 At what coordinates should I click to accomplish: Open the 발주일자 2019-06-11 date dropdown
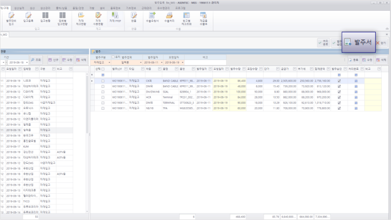pos(162,62)
